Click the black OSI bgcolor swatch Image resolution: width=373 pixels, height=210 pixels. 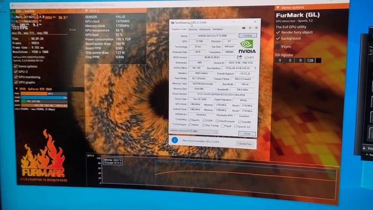319,61
